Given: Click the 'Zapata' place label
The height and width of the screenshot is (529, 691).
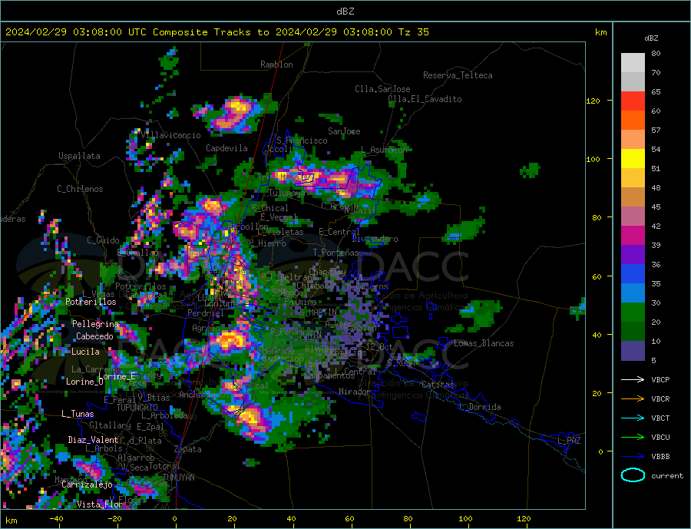Looking at the screenshot, I should (188, 450).
